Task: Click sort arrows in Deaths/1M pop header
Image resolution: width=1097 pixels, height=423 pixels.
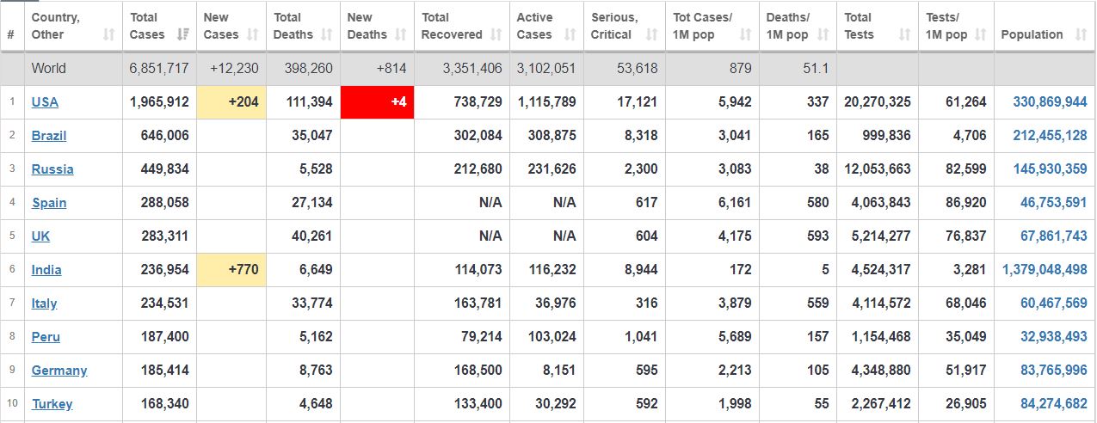Action: (x=823, y=35)
